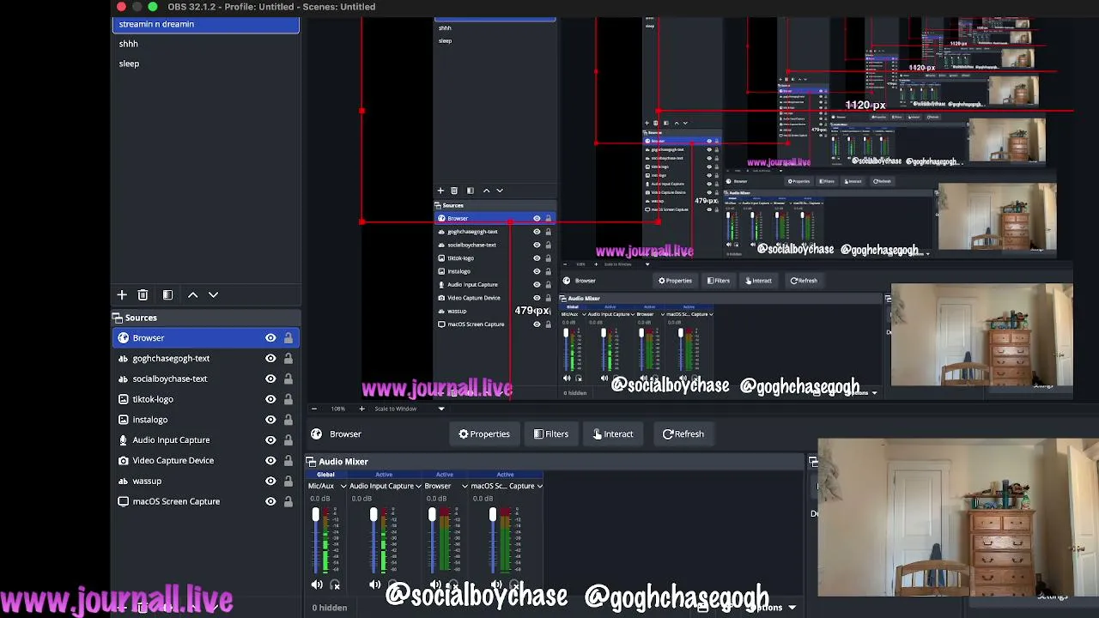
Task: Click the image icon beside tiktok-logo
Action: tap(123, 399)
